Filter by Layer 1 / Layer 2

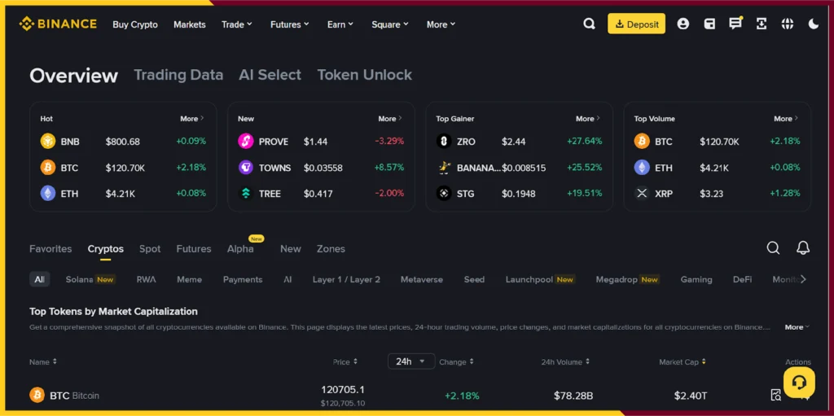[346, 279]
